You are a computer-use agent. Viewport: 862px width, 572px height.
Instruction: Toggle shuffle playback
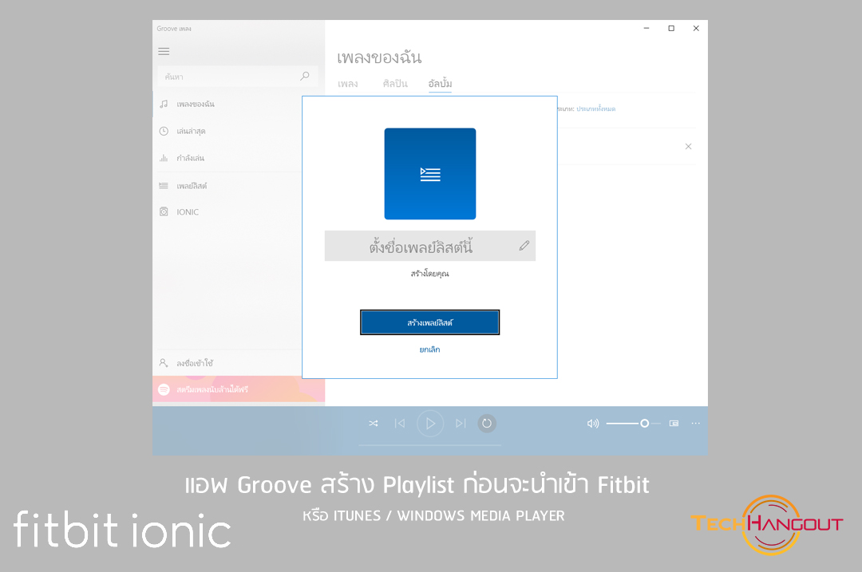point(374,424)
